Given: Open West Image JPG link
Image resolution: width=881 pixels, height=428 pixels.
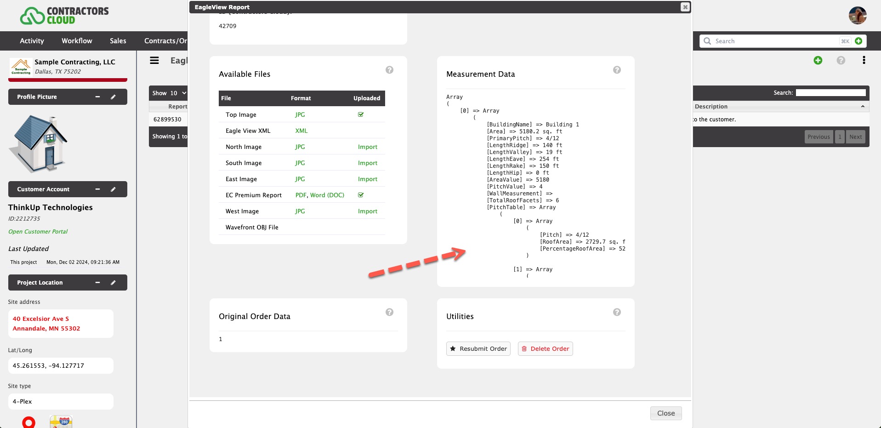Looking at the screenshot, I should pyautogui.click(x=300, y=211).
